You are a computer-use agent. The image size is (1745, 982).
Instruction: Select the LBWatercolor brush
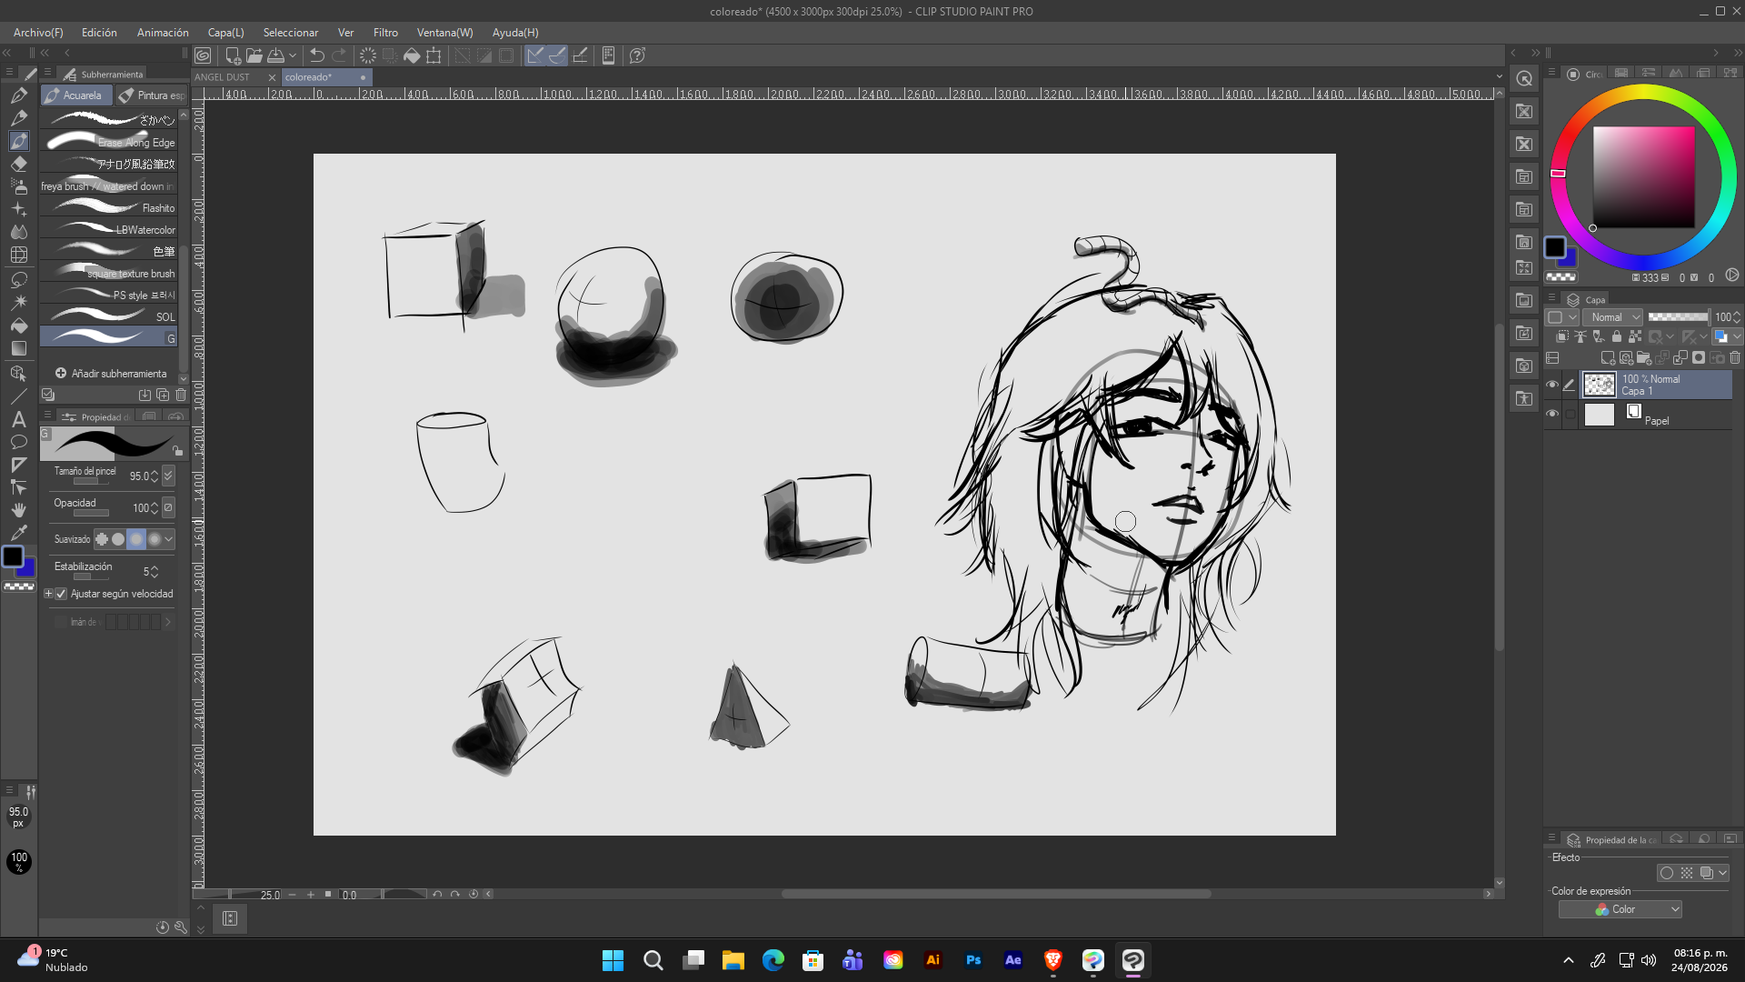(x=109, y=229)
